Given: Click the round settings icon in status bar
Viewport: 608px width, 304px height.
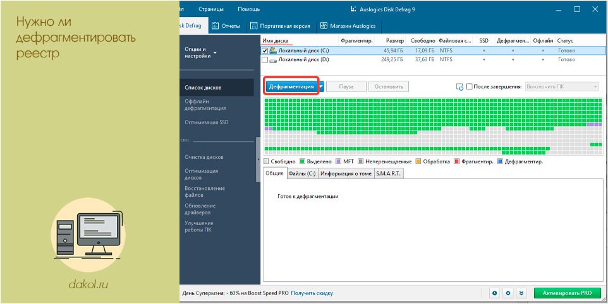Looking at the screenshot, I should [508, 293].
